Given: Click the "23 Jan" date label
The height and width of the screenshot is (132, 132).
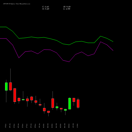Looking at the screenshot, I should tap(22, 126).
